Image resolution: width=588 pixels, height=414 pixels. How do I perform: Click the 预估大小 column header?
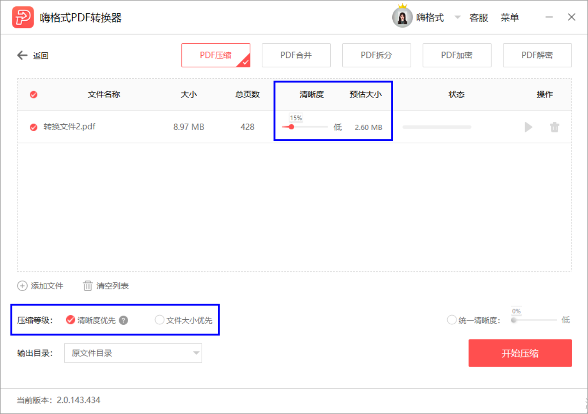(x=366, y=94)
